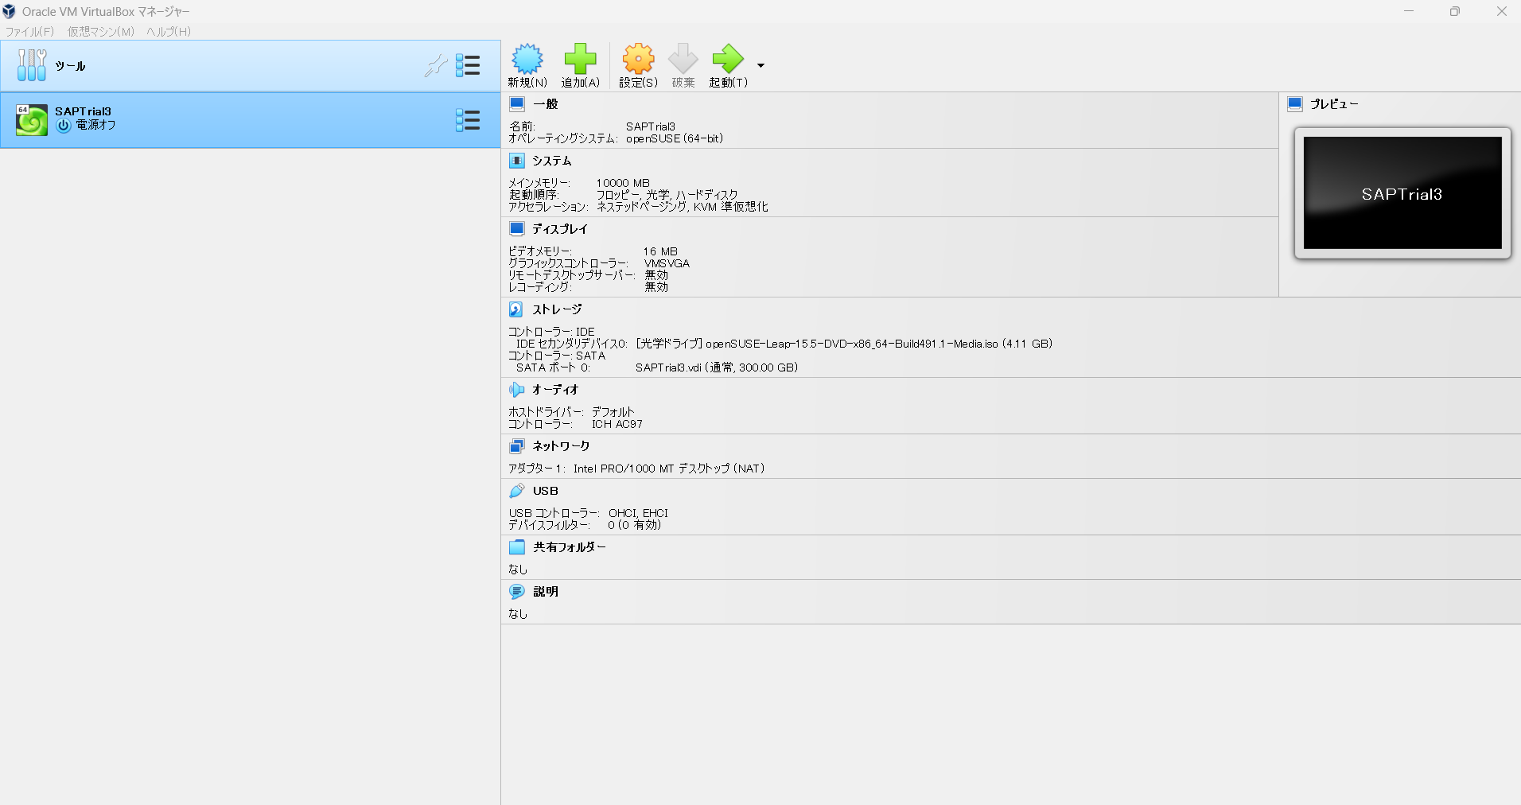Open the USB settings heading
The height and width of the screenshot is (805, 1521).
coord(546,491)
